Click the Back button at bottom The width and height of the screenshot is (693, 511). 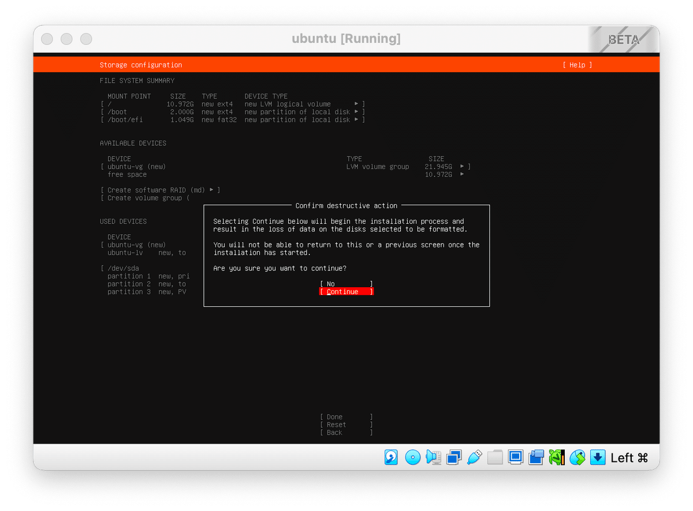pyautogui.click(x=346, y=433)
